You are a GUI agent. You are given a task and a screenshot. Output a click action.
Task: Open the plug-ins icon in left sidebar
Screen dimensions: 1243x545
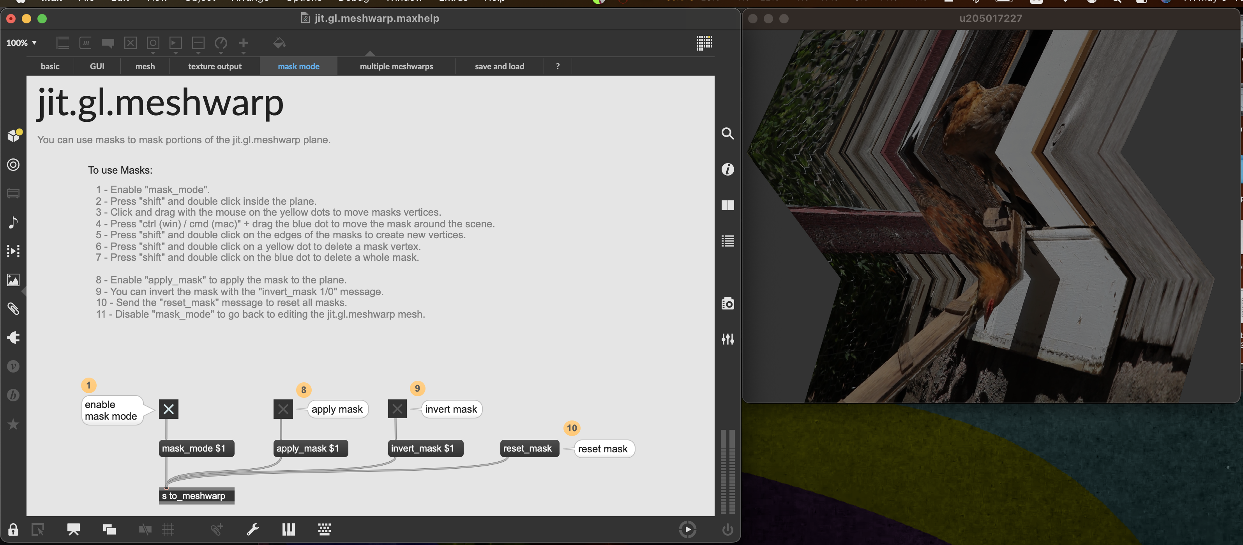[x=14, y=337]
